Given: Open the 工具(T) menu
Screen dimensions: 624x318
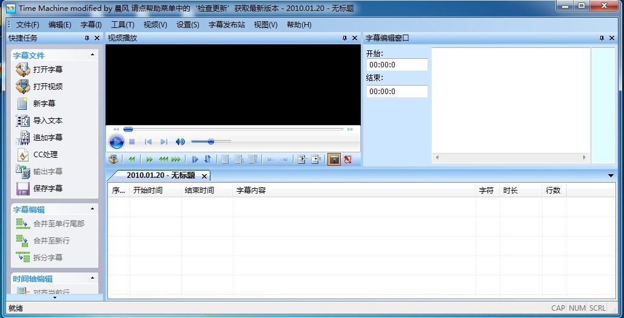Looking at the screenshot, I should click(122, 25).
